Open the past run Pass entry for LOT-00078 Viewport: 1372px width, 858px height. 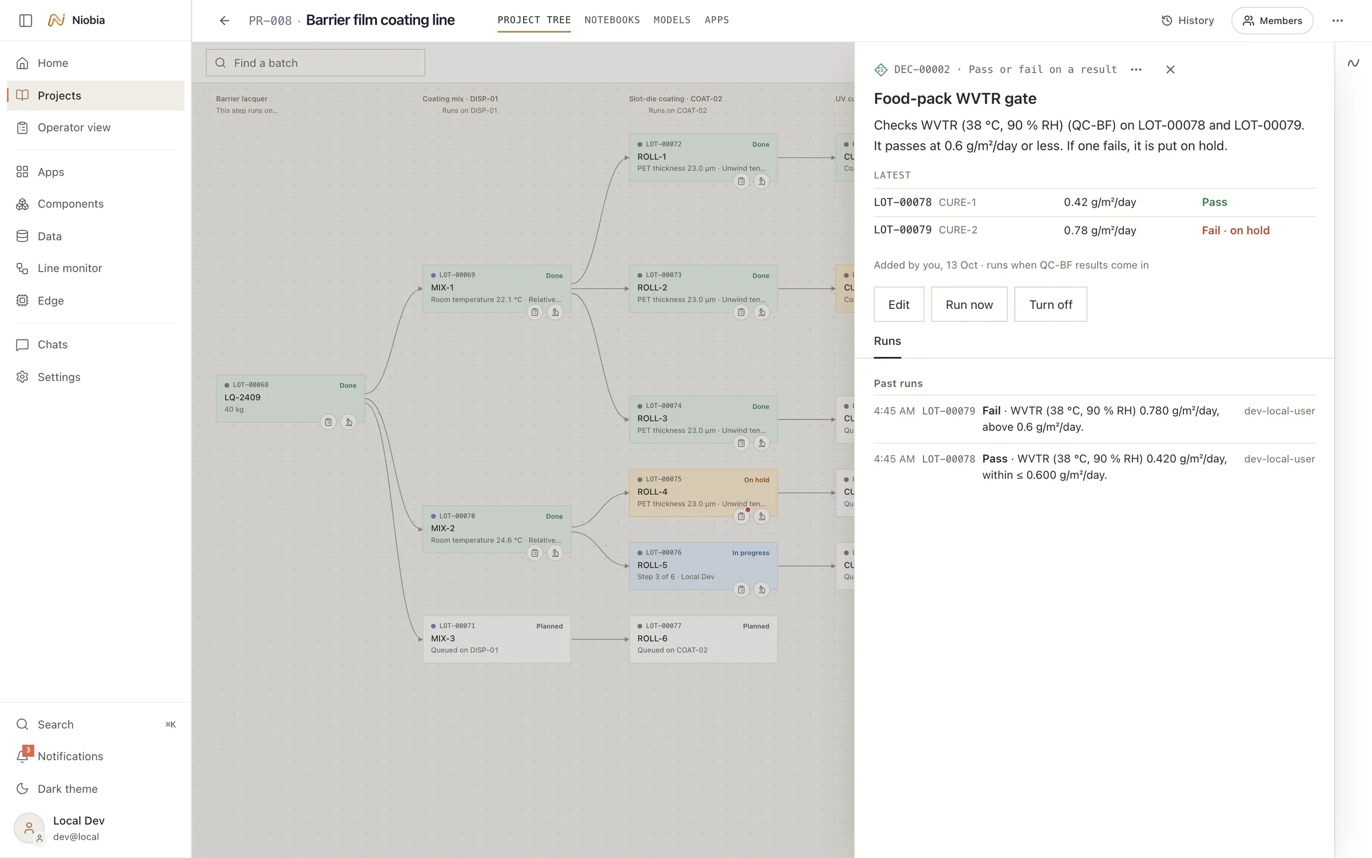1094,467
